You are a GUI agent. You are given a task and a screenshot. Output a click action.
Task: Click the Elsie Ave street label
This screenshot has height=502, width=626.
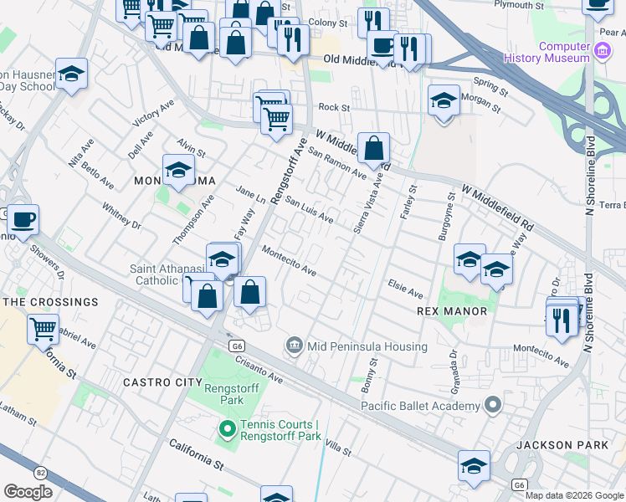pyautogui.click(x=406, y=289)
